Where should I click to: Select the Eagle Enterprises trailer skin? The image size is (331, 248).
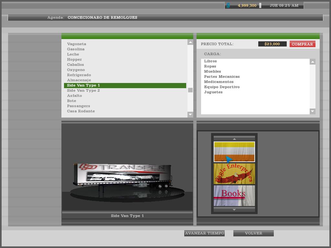coord(234,174)
